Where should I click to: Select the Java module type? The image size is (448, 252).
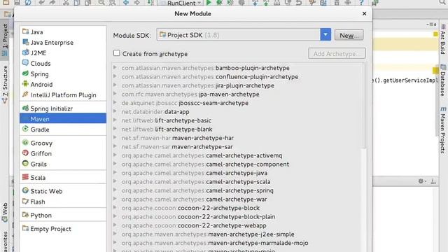pyautogui.click(x=63, y=31)
